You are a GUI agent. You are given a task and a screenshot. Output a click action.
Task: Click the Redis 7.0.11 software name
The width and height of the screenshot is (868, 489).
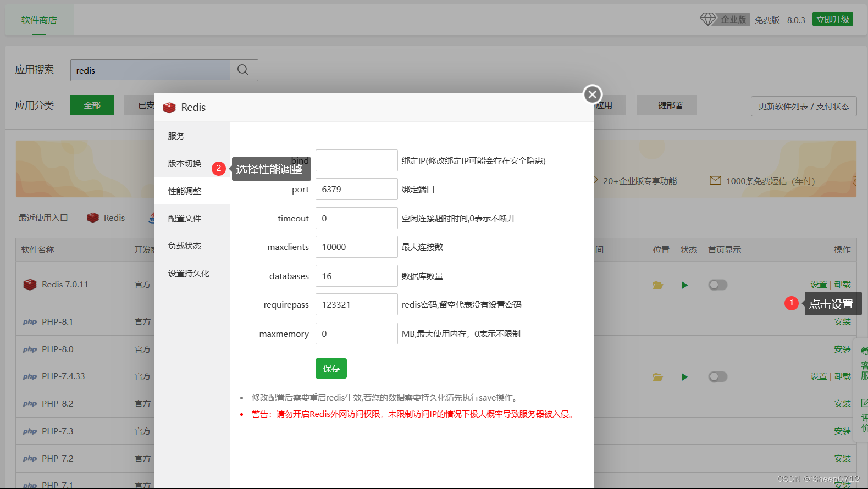click(65, 285)
